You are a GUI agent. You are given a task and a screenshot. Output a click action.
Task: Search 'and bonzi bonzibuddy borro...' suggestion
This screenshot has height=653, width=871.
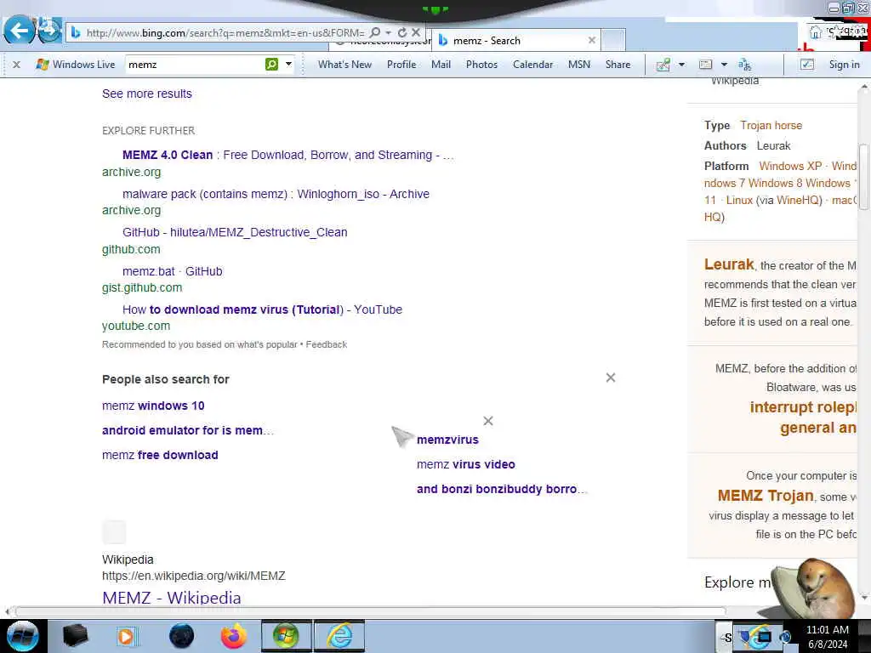[502, 489]
